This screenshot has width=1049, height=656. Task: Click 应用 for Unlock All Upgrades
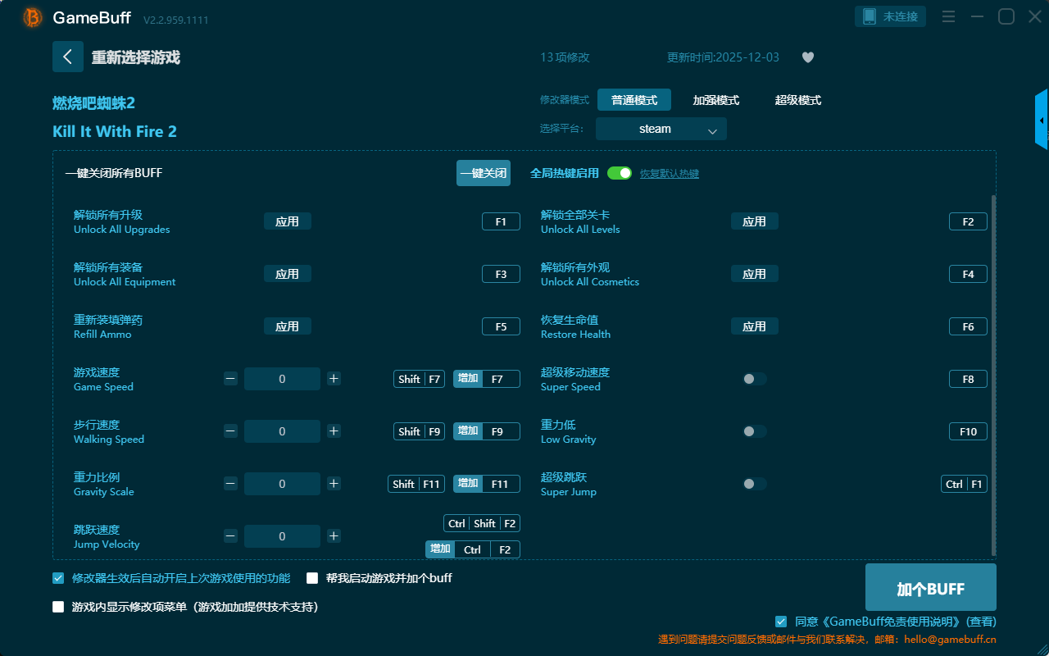pyautogui.click(x=287, y=221)
